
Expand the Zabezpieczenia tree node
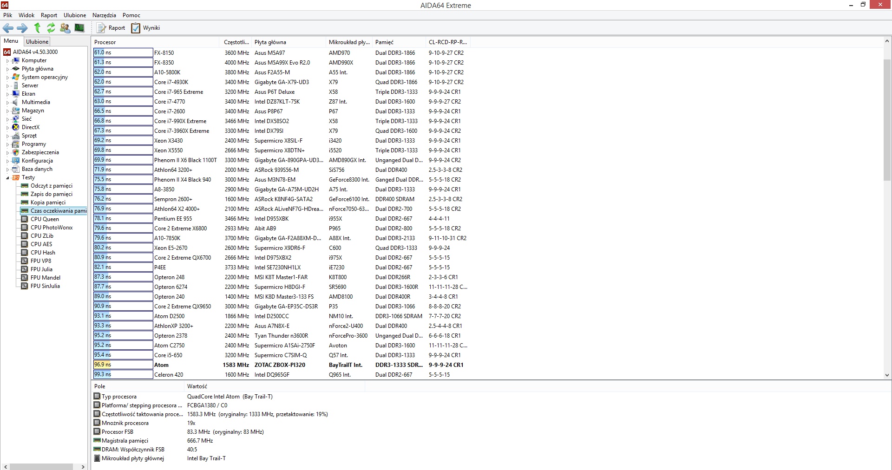tap(7, 152)
